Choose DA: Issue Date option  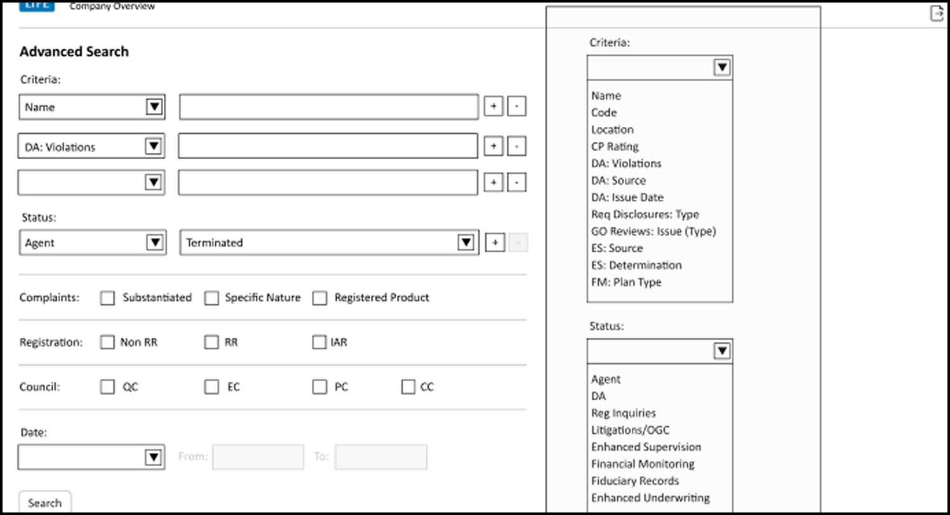[x=627, y=197]
